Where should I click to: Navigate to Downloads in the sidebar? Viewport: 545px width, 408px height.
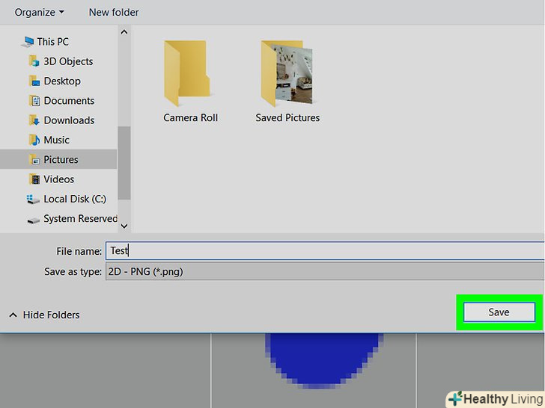click(69, 120)
